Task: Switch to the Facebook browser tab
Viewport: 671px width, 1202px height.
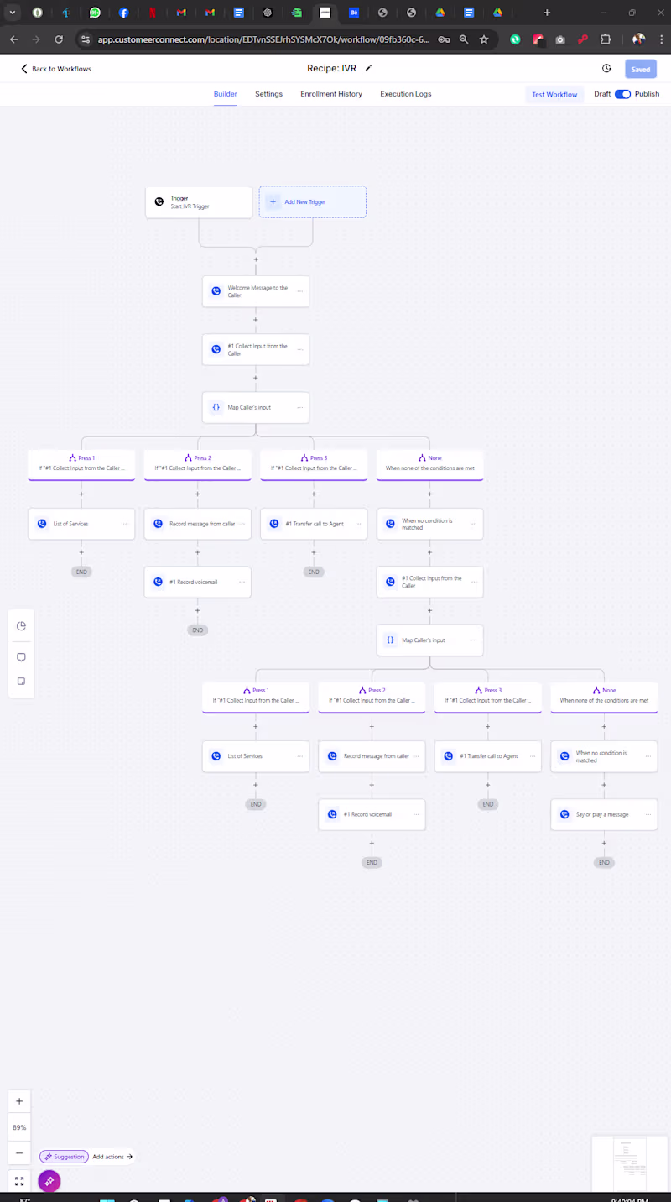Action: click(x=123, y=13)
